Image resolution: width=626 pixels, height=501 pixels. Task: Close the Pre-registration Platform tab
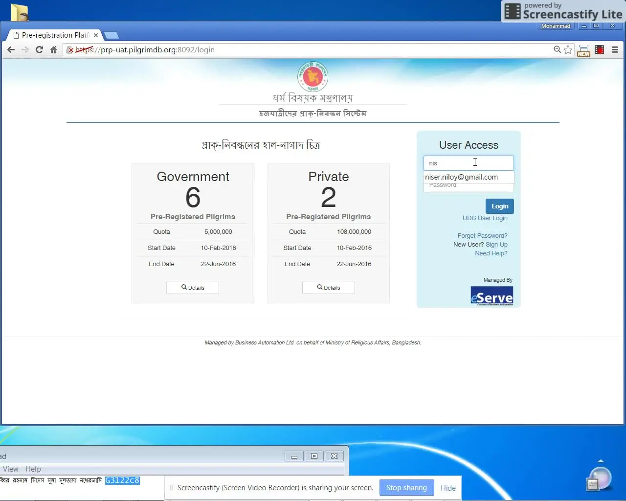click(96, 35)
